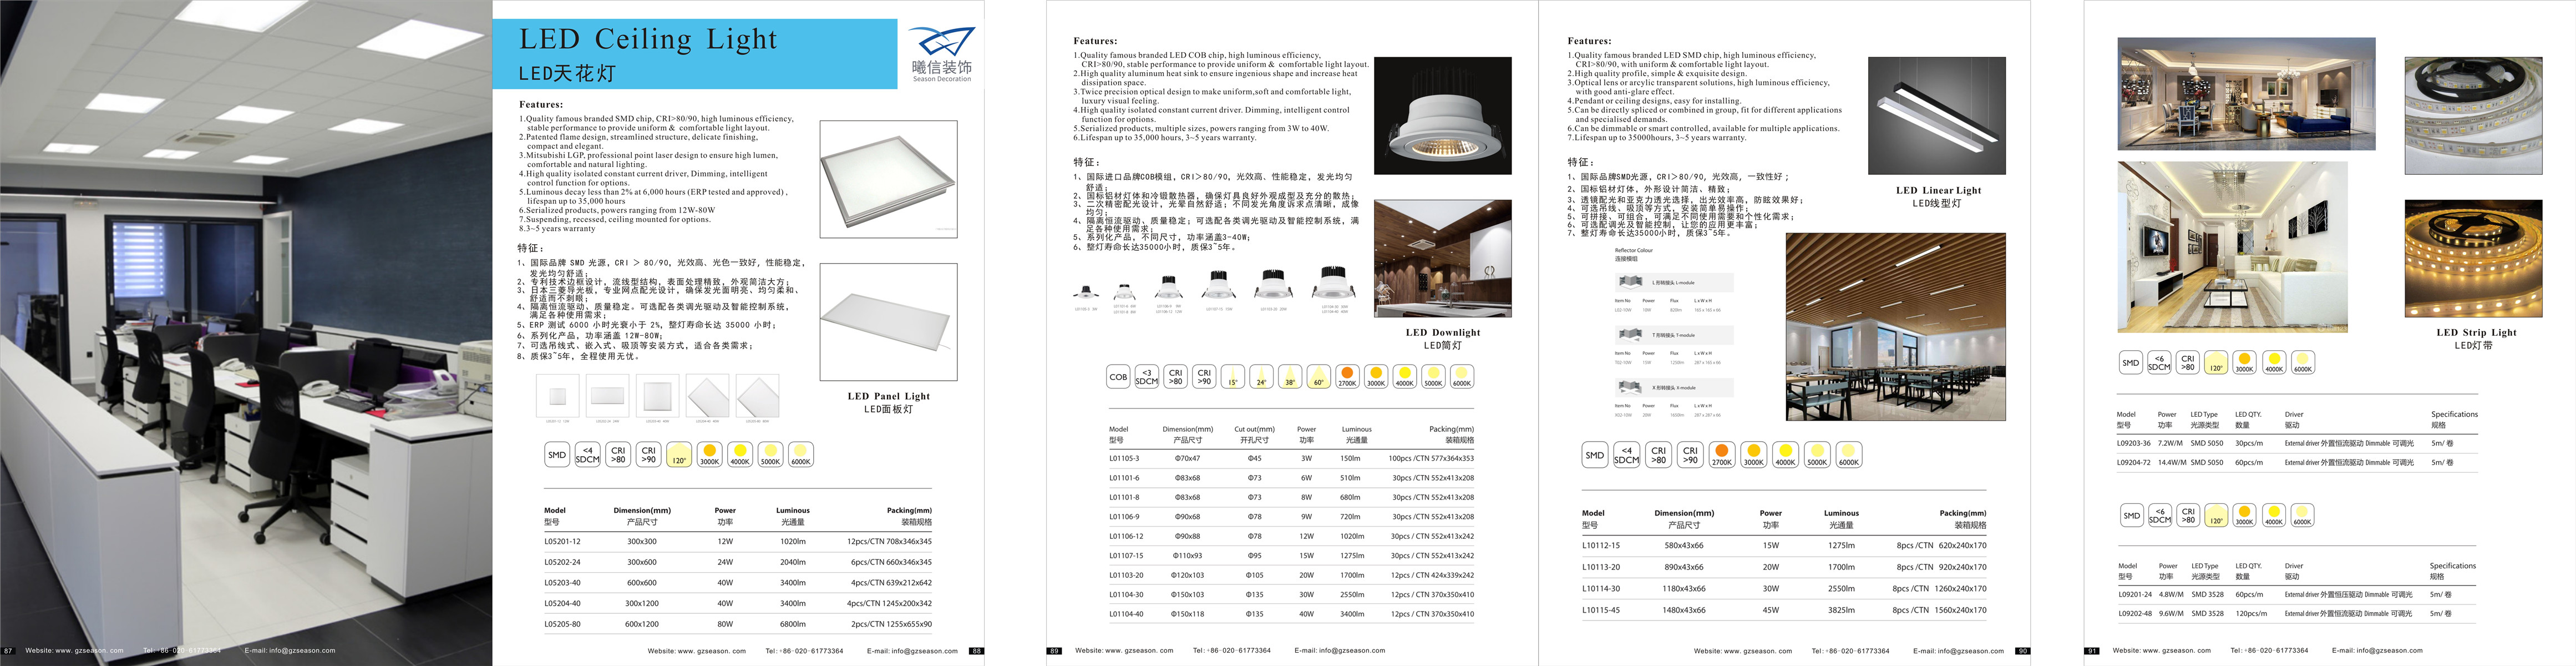The width and height of the screenshot is (2576, 666).
Task: Click the restaurant ceiling linear lights photo
Action: (x=1895, y=327)
